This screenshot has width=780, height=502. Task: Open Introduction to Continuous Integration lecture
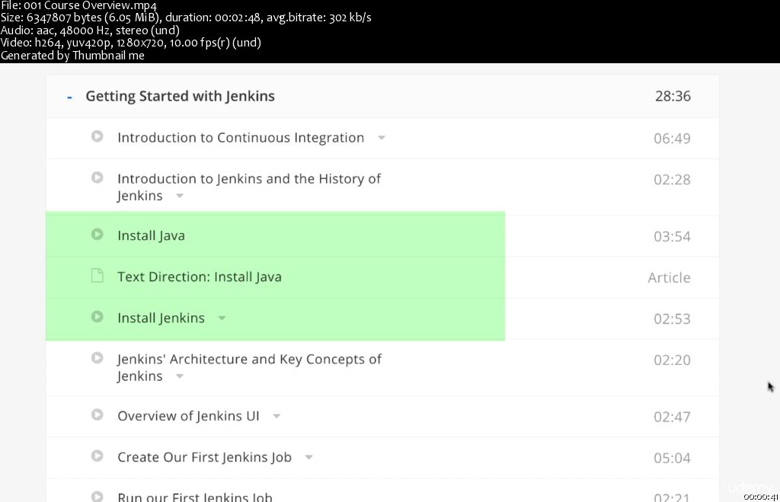coord(241,138)
